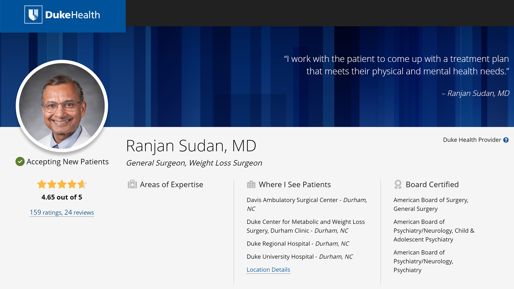Click the Board Certified heading
Image resolution: width=514 pixels, height=289 pixels.
432,184
